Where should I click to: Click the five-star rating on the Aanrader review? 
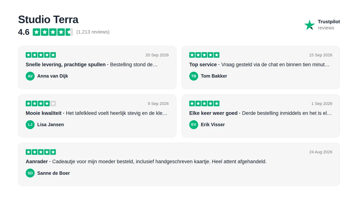pyautogui.click(x=41, y=152)
